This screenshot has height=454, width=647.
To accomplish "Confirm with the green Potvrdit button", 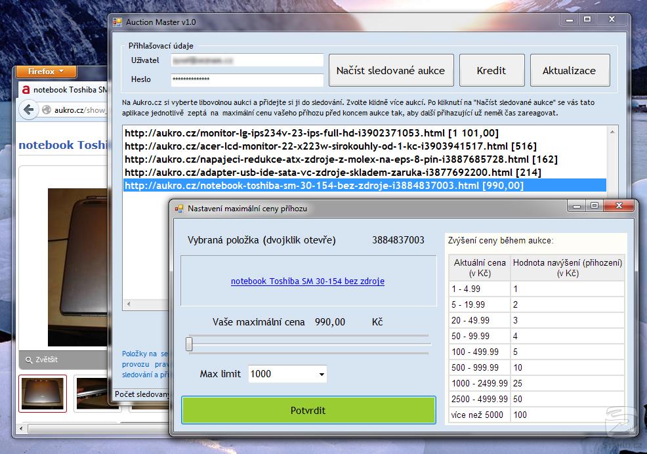I will [308, 410].
